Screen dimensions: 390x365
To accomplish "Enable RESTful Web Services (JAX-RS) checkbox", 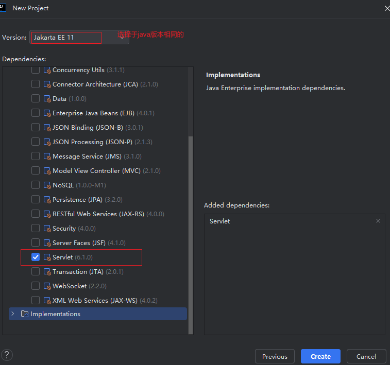I will (x=36, y=214).
